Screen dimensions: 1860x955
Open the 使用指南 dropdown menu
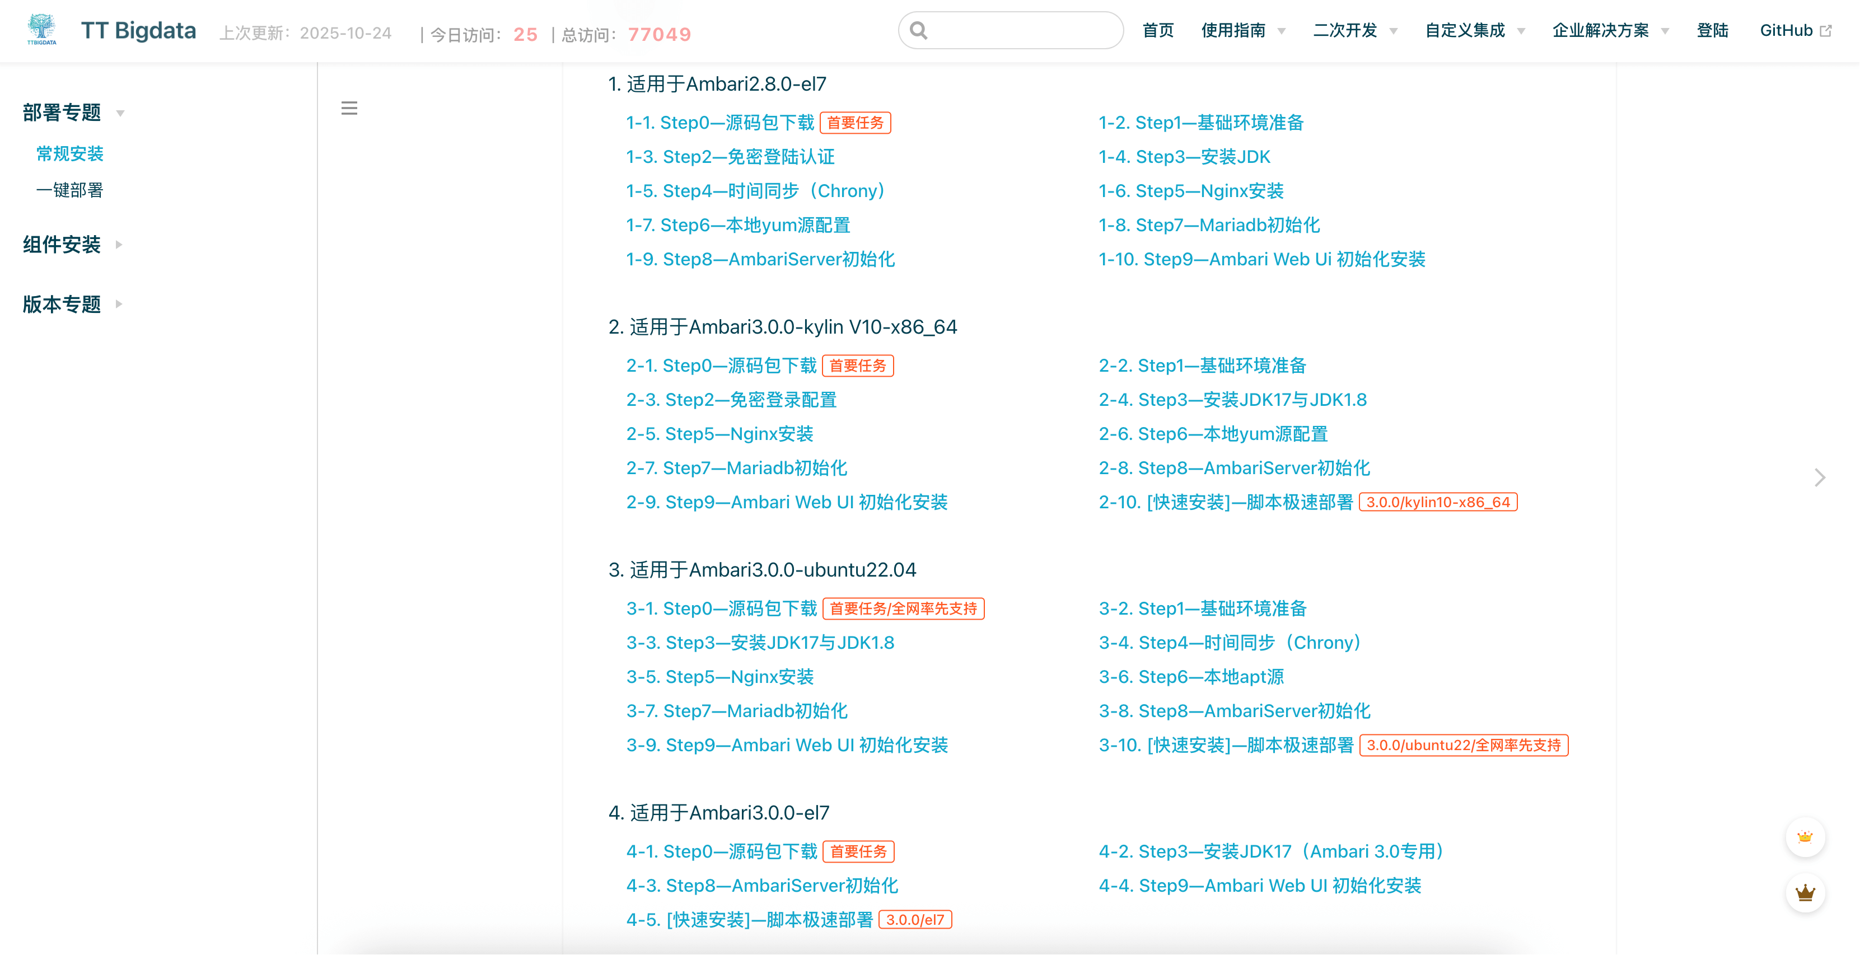(x=1235, y=30)
